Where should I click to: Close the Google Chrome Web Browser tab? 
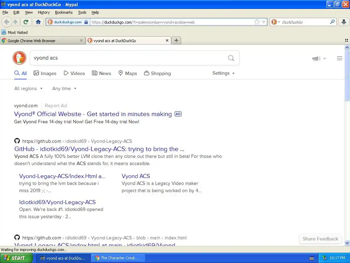(81, 40)
